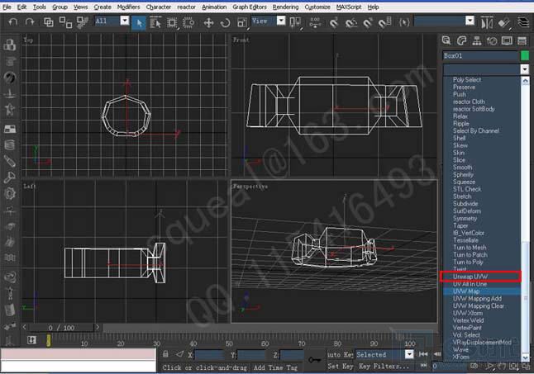Click the green Box01 object color swatch
This screenshot has height=374, width=534.
tap(525, 55)
